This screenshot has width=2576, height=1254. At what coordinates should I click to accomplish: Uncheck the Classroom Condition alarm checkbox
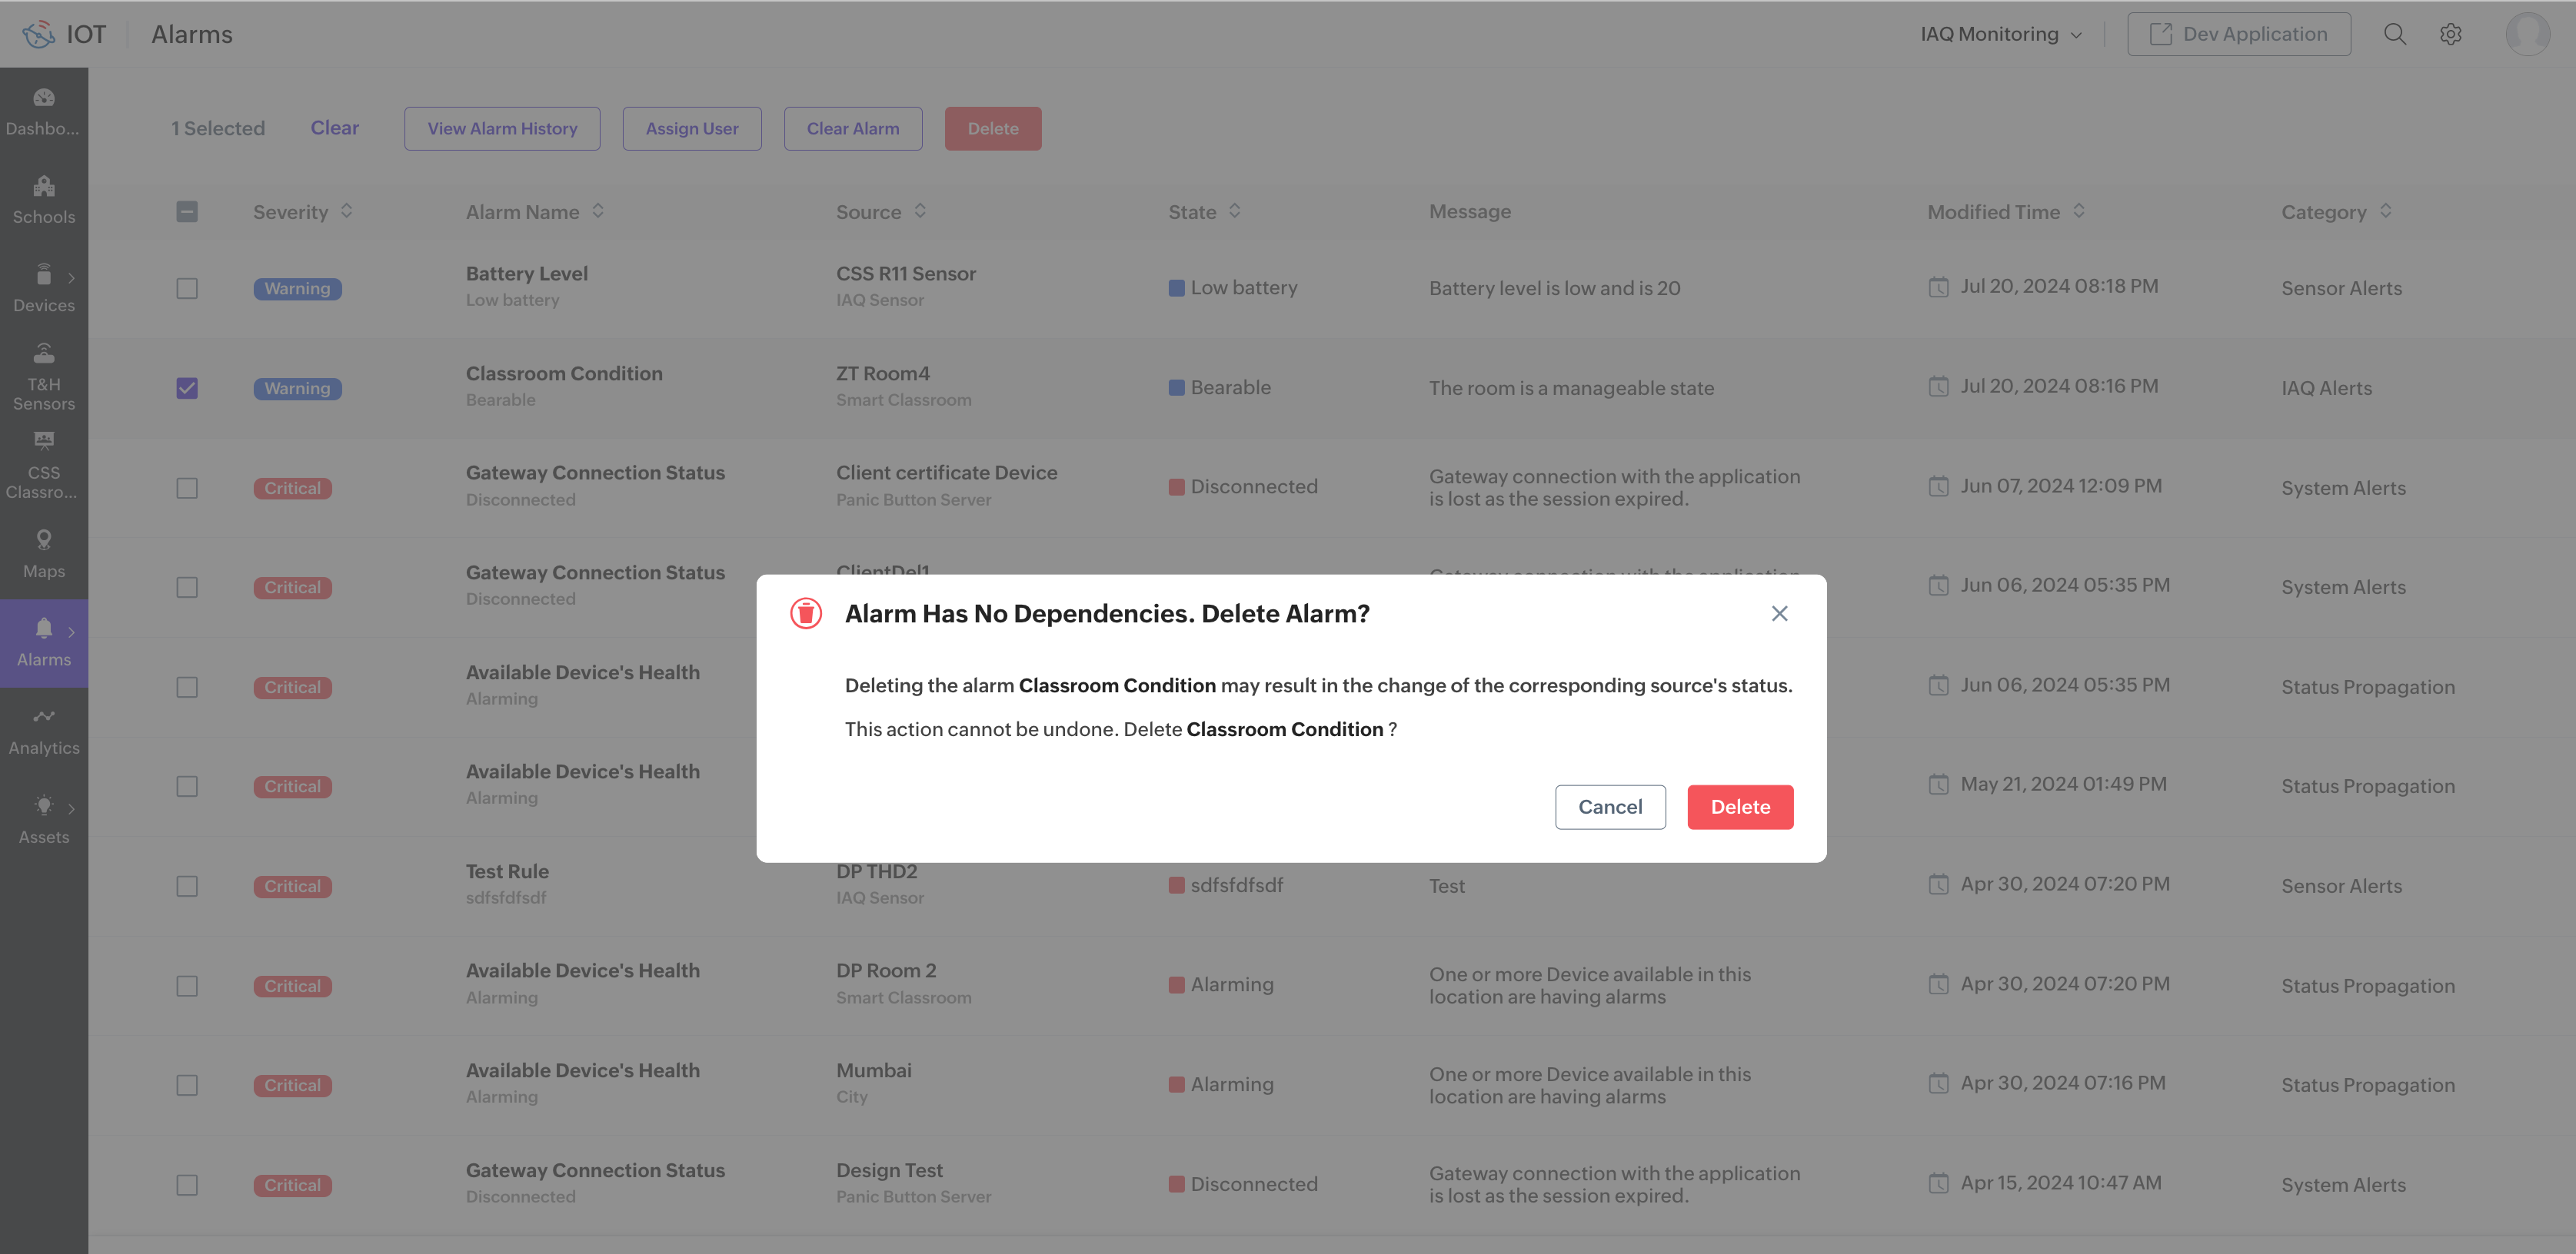coord(187,388)
